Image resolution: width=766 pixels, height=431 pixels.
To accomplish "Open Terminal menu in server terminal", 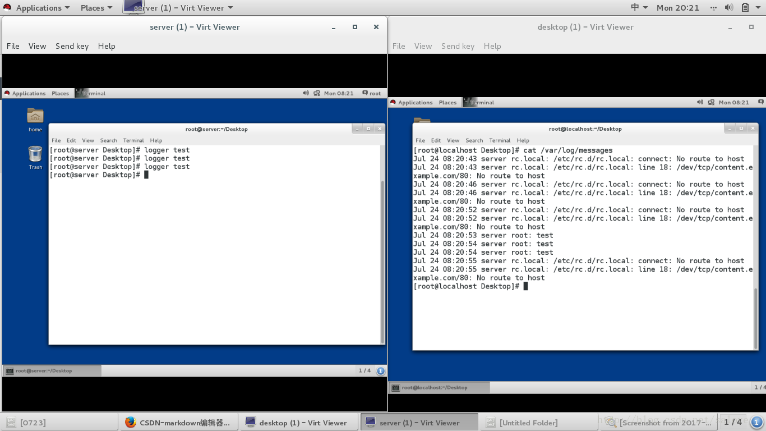I will pyautogui.click(x=133, y=140).
